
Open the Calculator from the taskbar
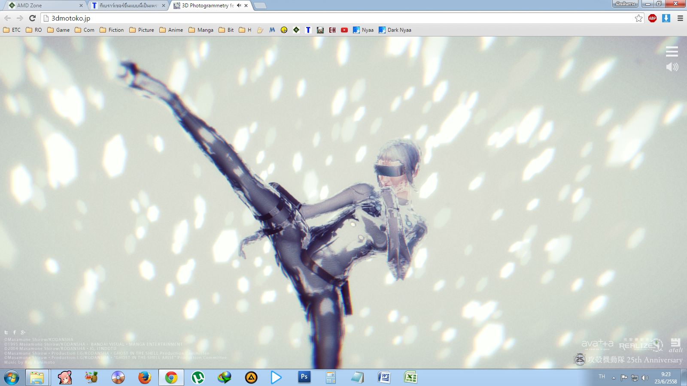click(x=331, y=377)
